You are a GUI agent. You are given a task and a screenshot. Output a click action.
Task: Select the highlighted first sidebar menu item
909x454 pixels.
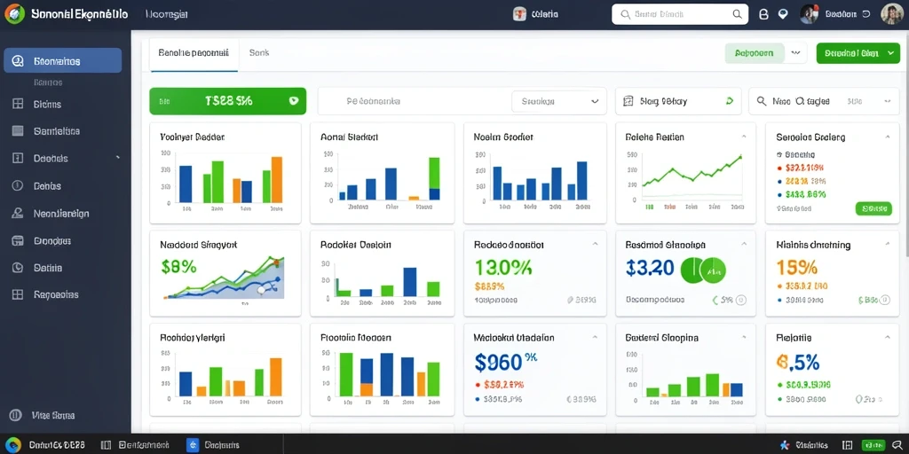coord(63,60)
